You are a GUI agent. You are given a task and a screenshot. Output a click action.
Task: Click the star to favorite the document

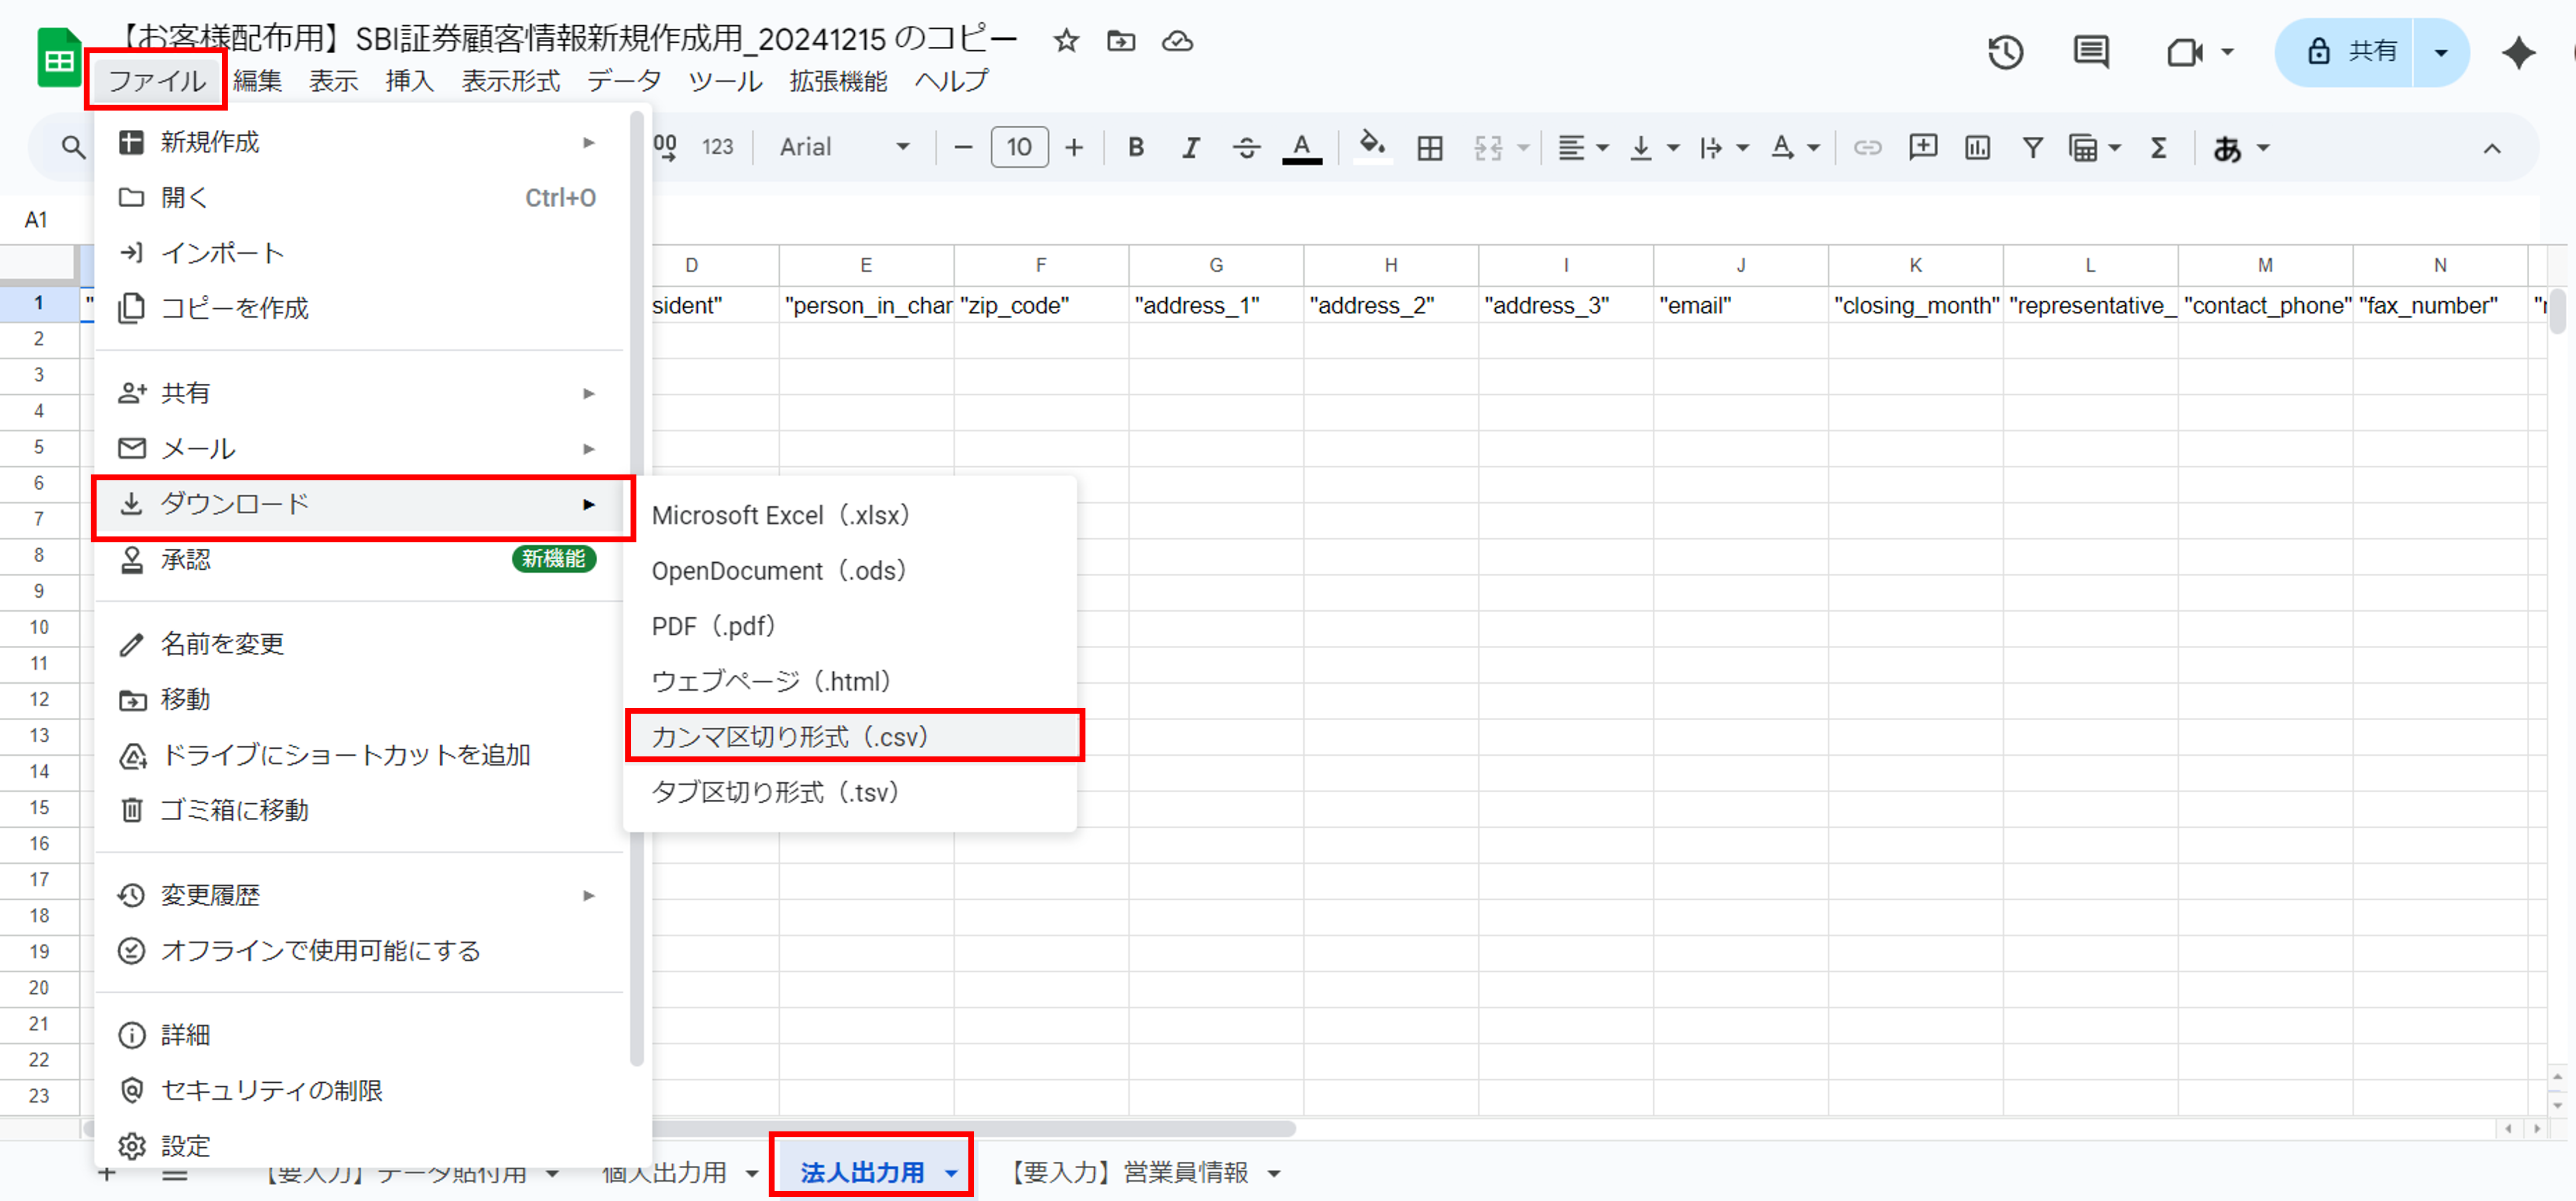(x=1066, y=41)
